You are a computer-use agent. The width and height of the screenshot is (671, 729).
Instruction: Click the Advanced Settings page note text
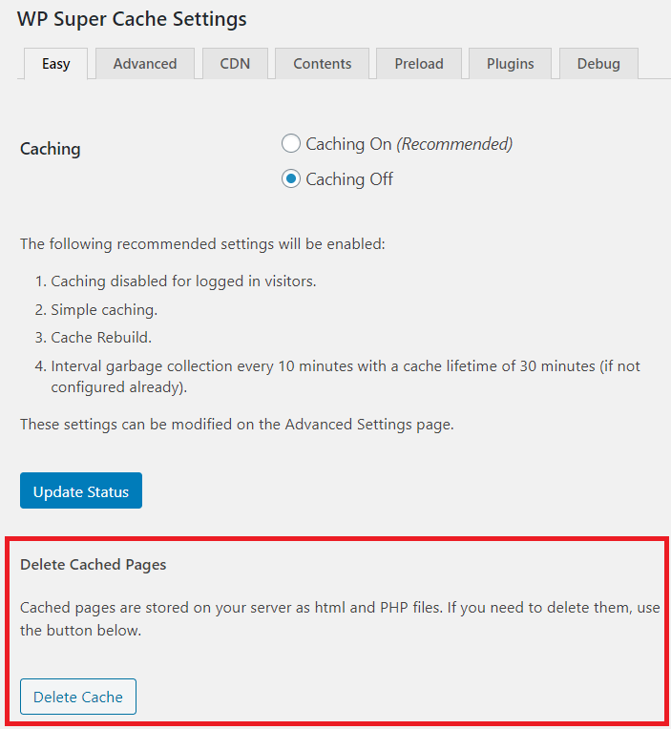(x=237, y=425)
